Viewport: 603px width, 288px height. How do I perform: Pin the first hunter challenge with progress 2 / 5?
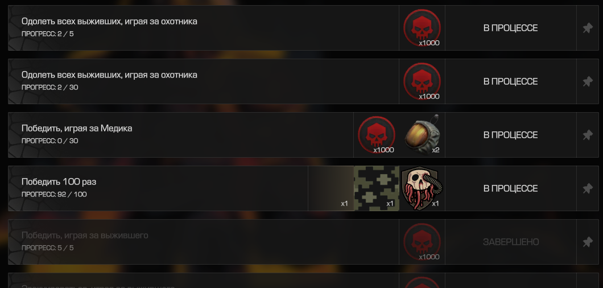click(x=587, y=28)
